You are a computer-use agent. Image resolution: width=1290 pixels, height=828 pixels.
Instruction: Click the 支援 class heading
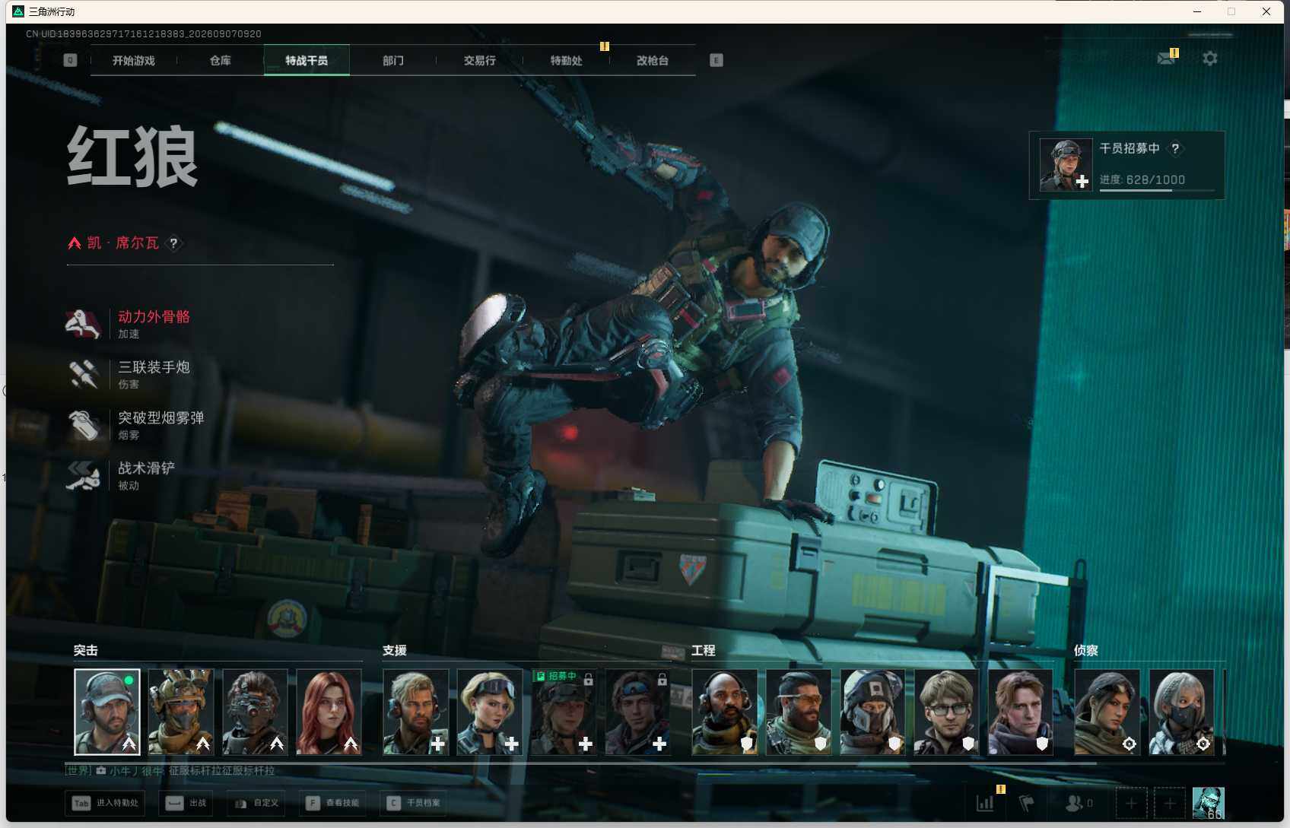[395, 651]
